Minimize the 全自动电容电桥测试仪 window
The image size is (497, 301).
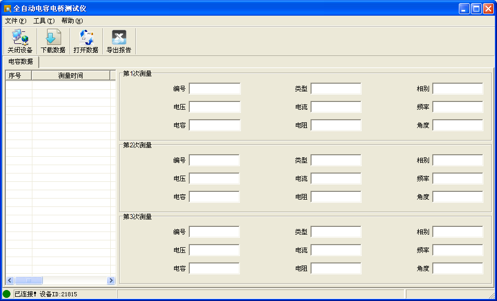[464, 8]
